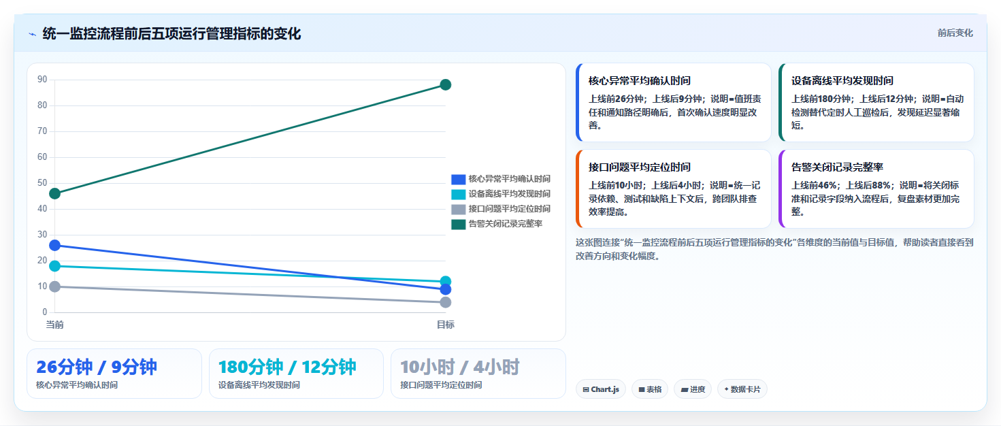Click blue data point at 9 on 目标
This screenshot has height=426, width=1001.
tap(446, 289)
